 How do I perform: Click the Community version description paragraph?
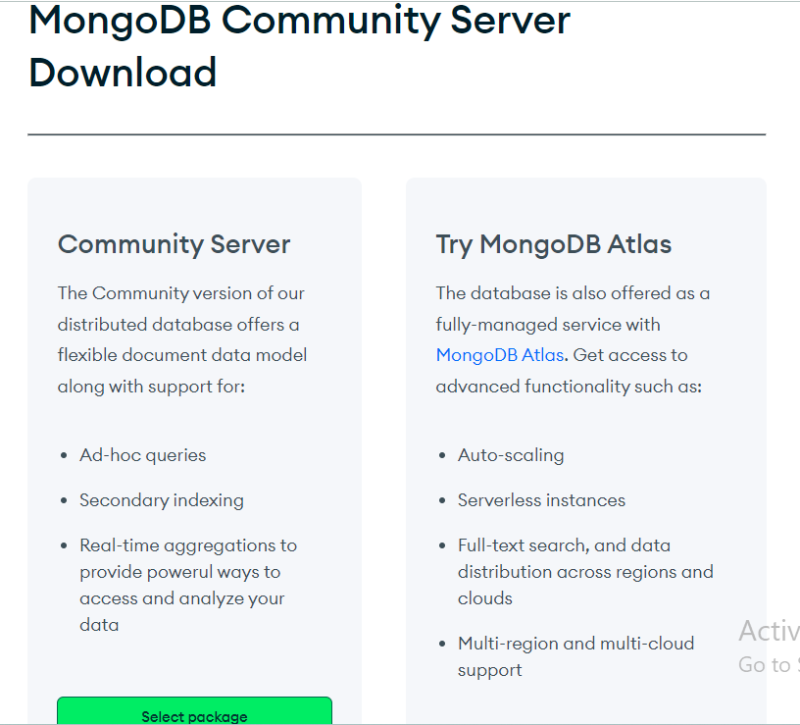tap(181, 339)
